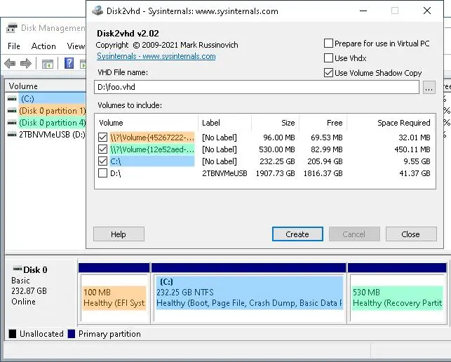Disable Use Volume Shadow Copy checkbox
Image resolution: width=451 pixels, height=362 pixels.
[328, 73]
